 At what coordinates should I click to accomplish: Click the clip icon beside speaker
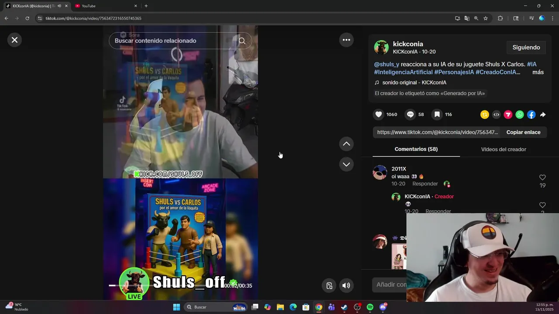[329, 286]
